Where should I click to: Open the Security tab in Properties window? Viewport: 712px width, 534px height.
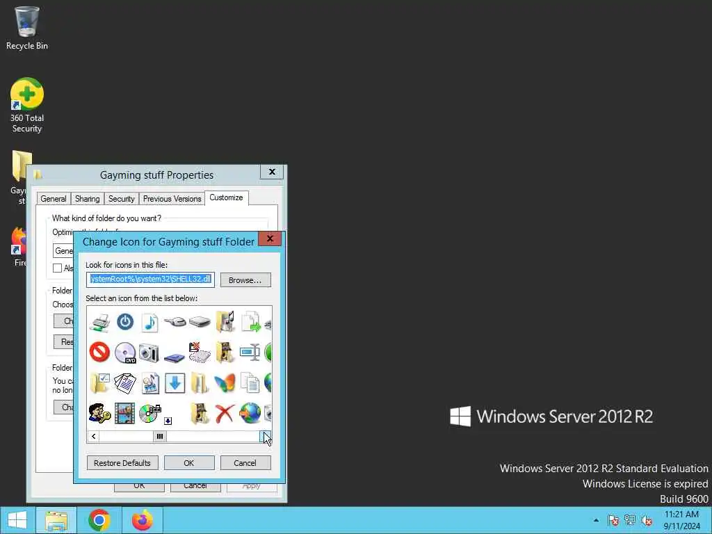[121, 199]
